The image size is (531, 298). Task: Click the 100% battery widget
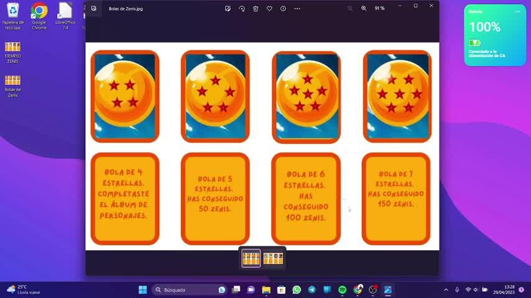(495, 35)
